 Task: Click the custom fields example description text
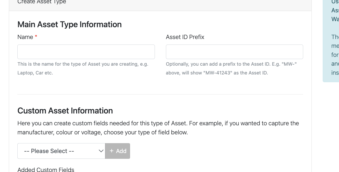point(158,127)
